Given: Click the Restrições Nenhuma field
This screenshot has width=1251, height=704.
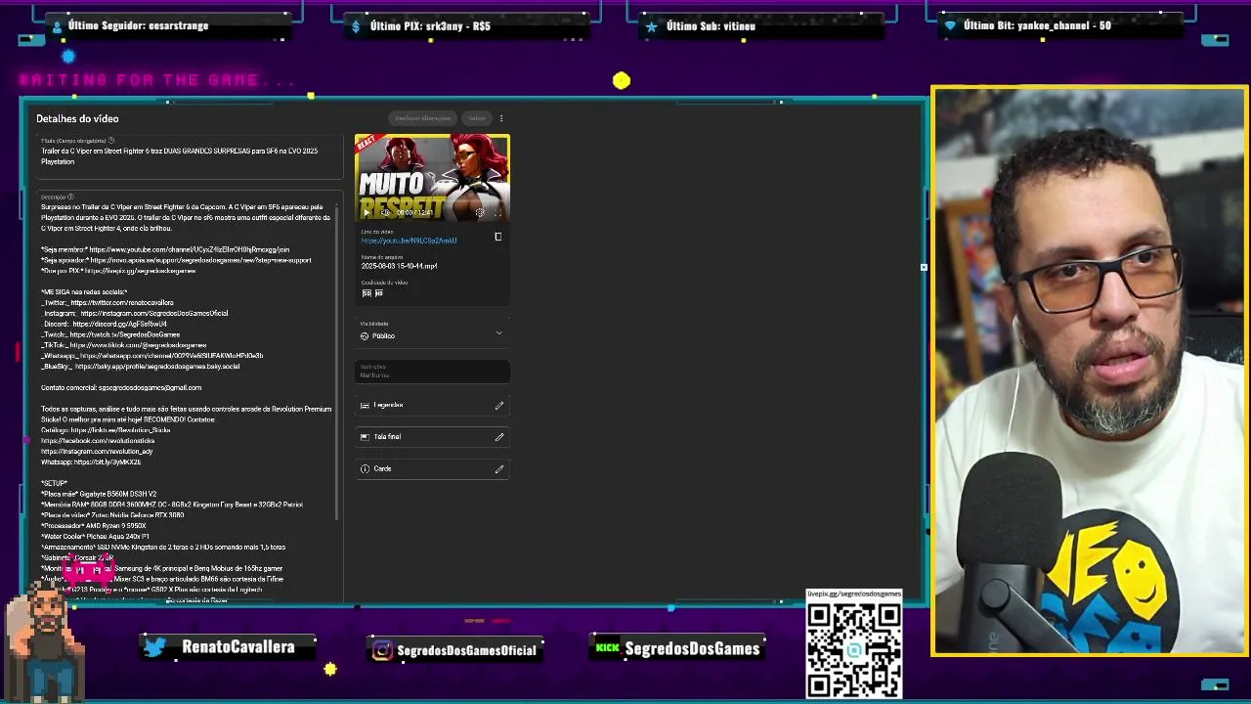Looking at the screenshot, I should 432,372.
